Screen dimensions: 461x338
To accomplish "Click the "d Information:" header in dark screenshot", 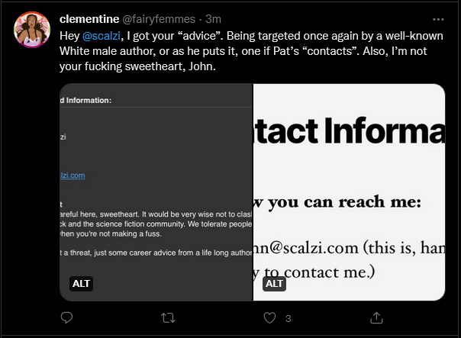I will tap(85, 100).
